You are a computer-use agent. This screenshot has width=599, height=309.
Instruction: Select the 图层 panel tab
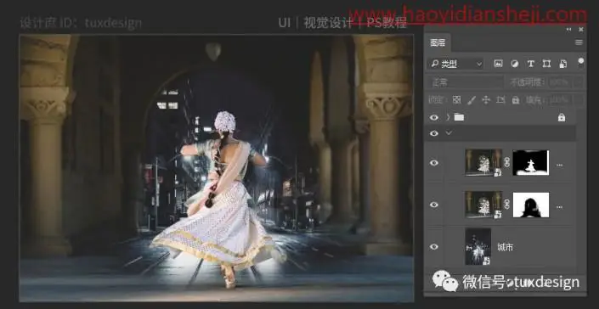click(438, 42)
